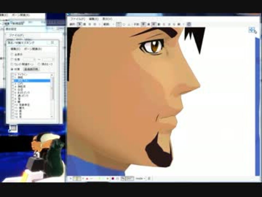Screen dimensions: 262x197
Task: Click the brown dot icon in bottom toolbar
Action: (108, 179)
